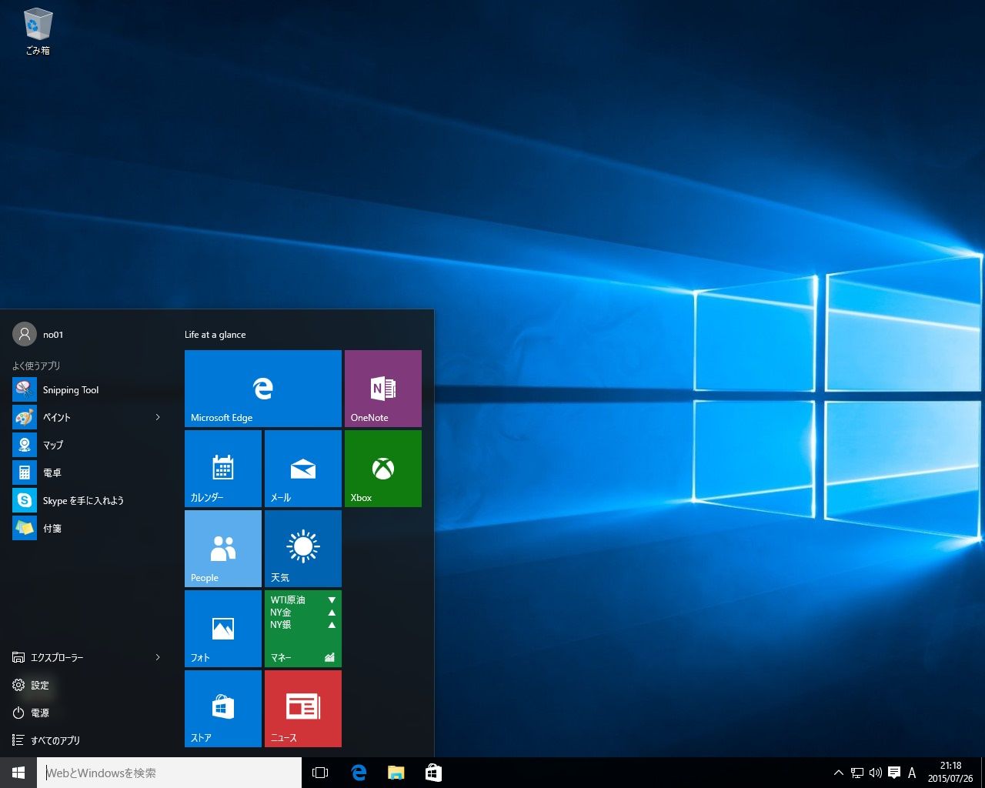Click the よく使うアプリ heading
Viewport: 985px width, 788px height.
coord(36,366)
